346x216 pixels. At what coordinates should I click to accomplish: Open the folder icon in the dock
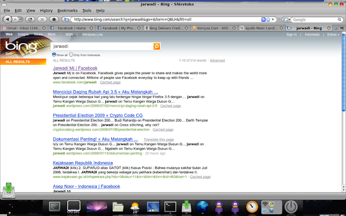tap(118, 207)
